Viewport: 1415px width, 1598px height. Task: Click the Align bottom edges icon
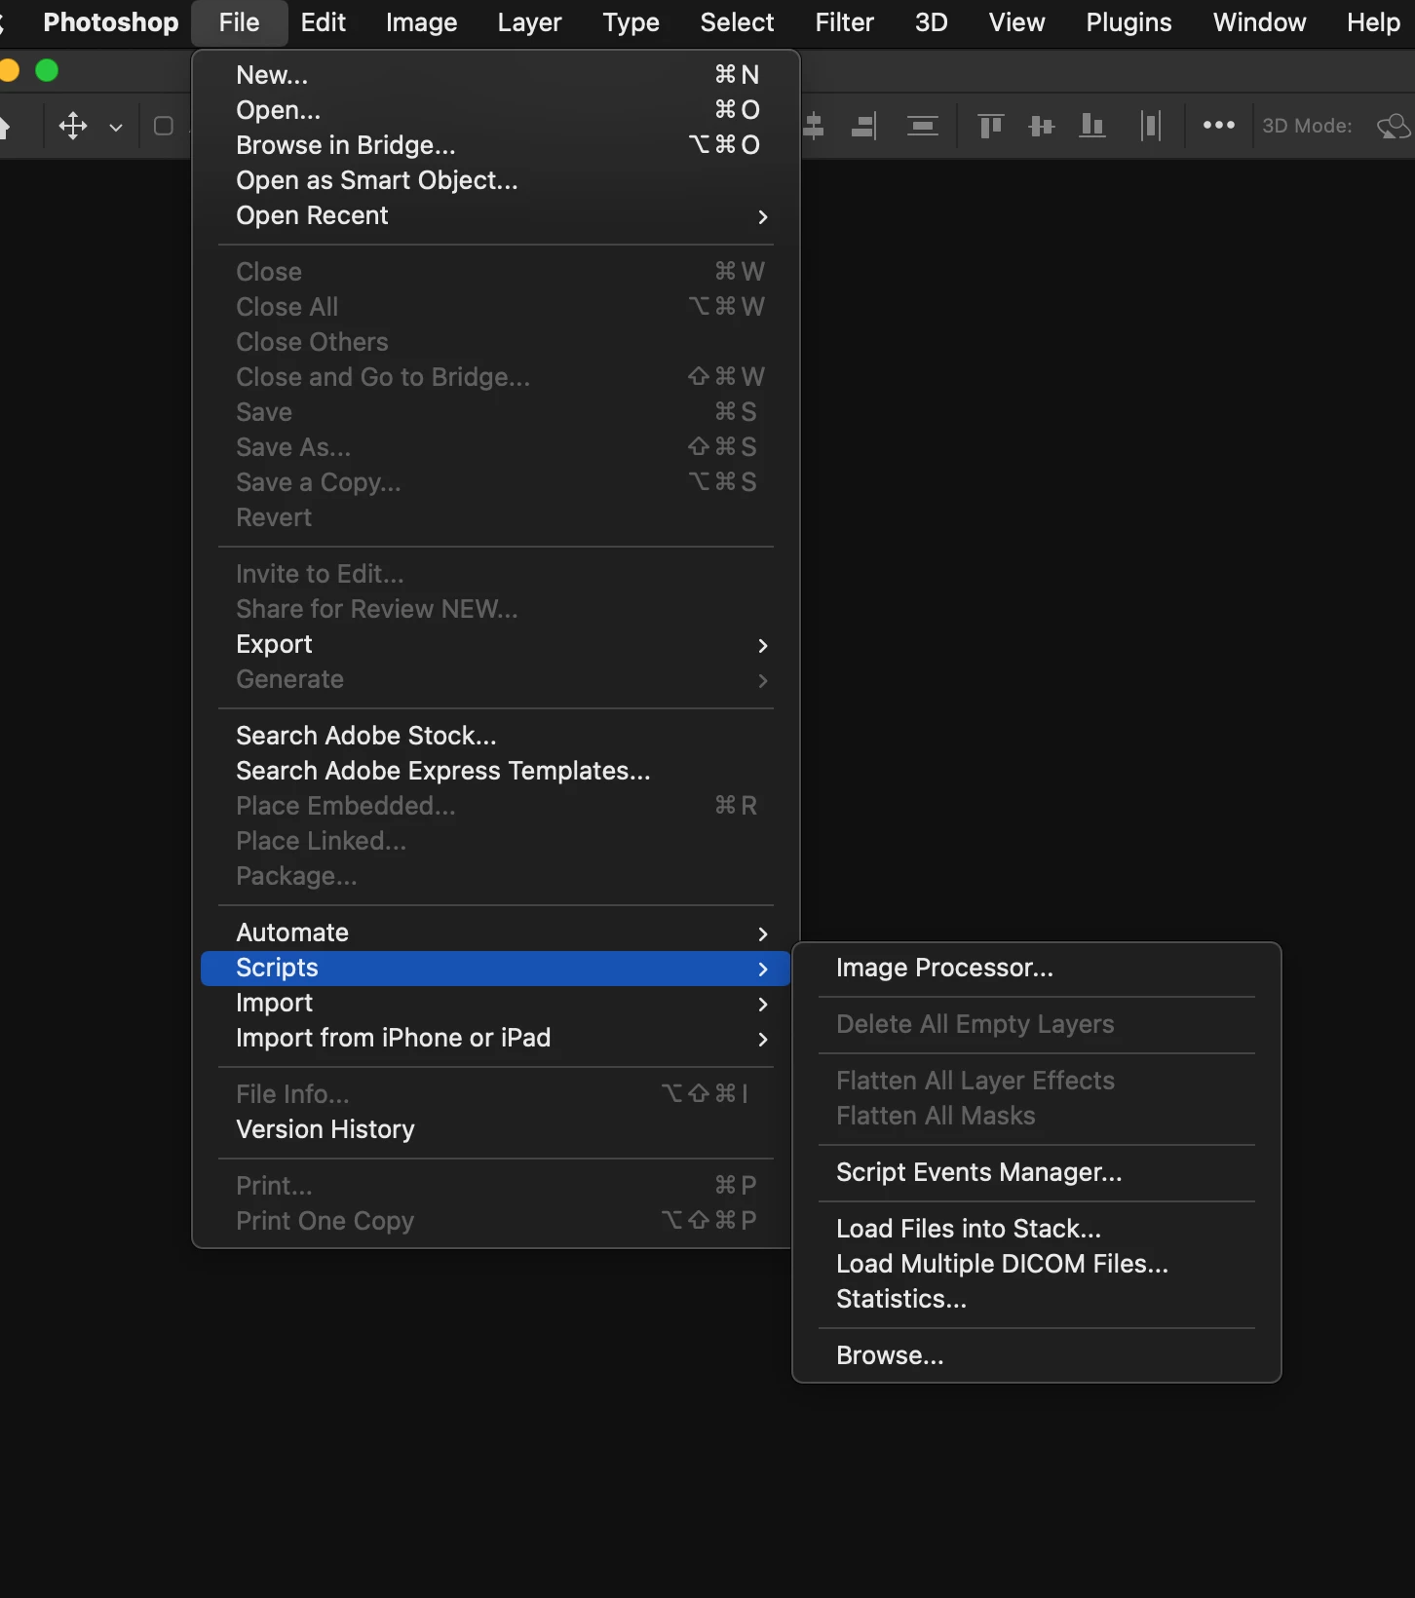coord(1091,126)
